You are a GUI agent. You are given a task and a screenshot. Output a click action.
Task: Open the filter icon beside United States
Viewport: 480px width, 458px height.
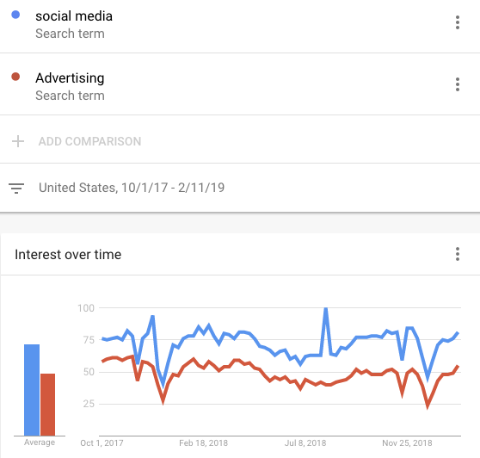pyautogui.click(x=16, y=188)
